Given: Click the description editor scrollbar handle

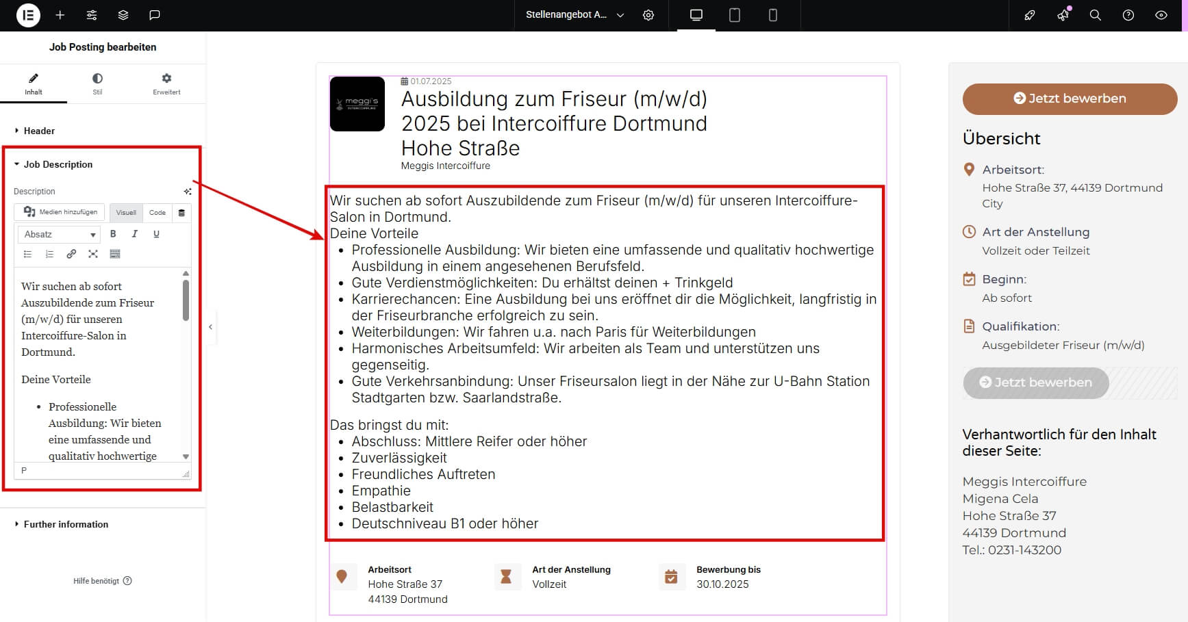Looking at the screenshot, I should [x=186, y=300].
